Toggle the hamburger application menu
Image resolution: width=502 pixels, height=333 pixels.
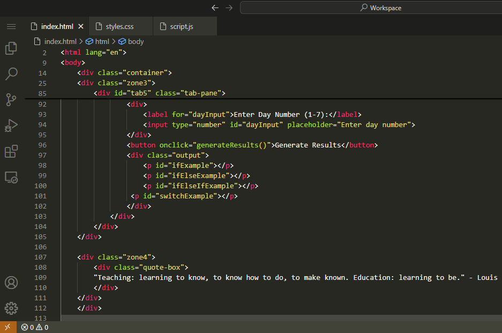[11, 26]
